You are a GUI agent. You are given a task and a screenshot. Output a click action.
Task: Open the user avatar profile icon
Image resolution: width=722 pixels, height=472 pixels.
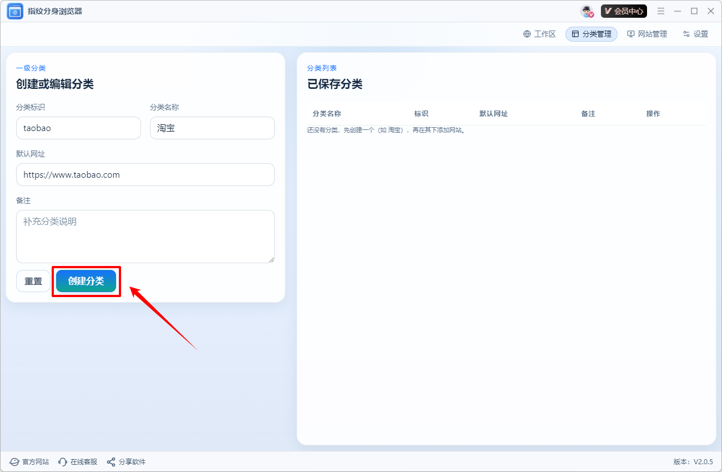point(587,11)
